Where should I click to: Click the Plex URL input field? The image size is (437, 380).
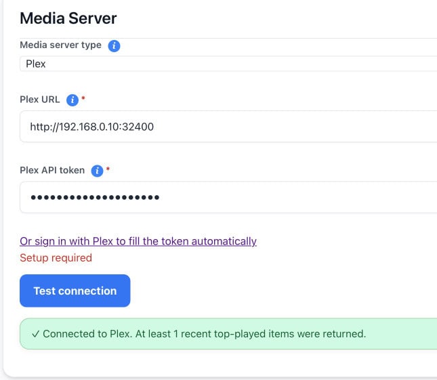click(228, 127)
